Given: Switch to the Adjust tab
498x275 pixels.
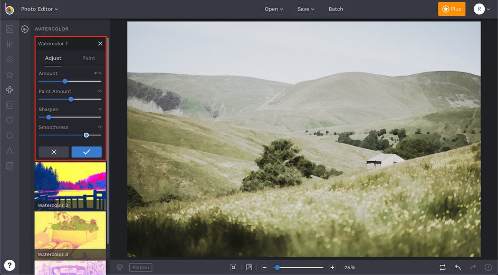Looking at the screenshot, I should pos(53,58).
